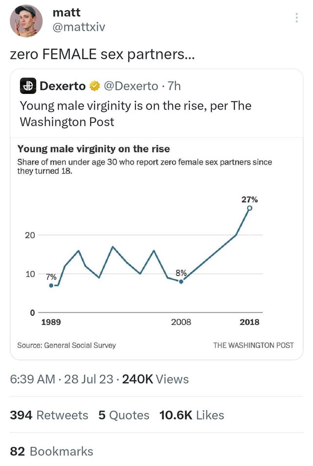View the 5 Quotes list

coord(124,415)
